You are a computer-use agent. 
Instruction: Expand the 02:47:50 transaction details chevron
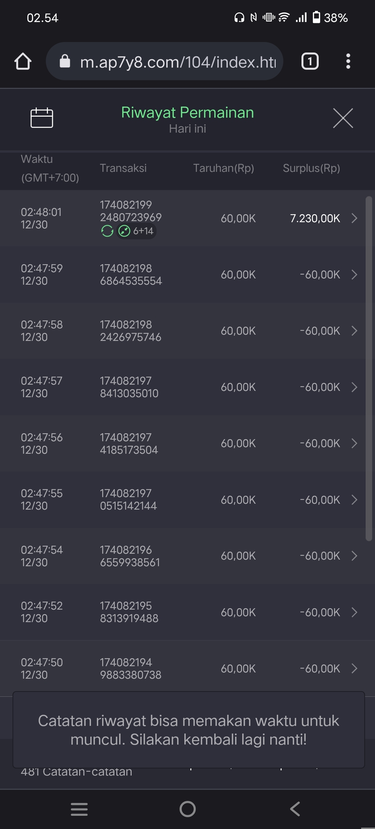pos(354,669)
